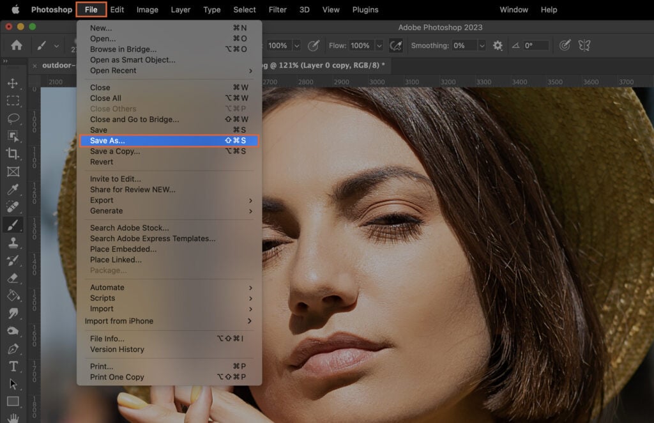Image resolution: width=654 pixels, height=423 pixels.
Task: Select the Eraser tool
Action: click(13, 278)
